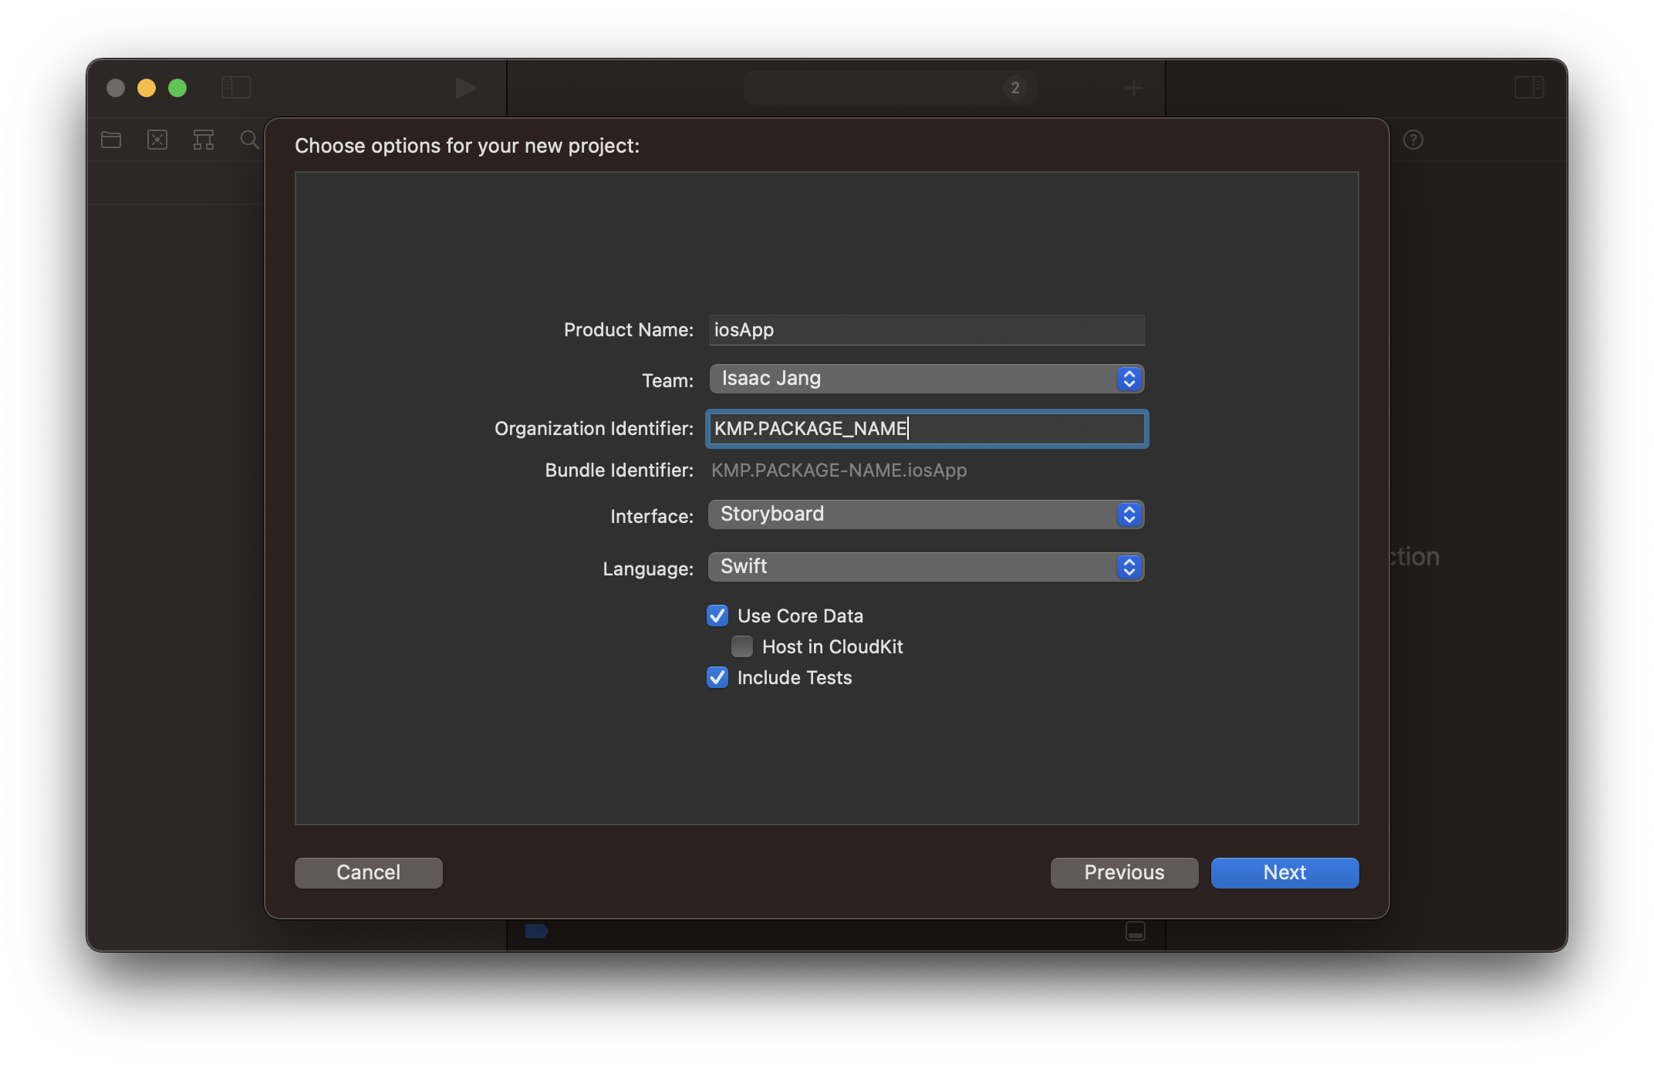Open the Language dropdown set to Swift

point(926,567)
